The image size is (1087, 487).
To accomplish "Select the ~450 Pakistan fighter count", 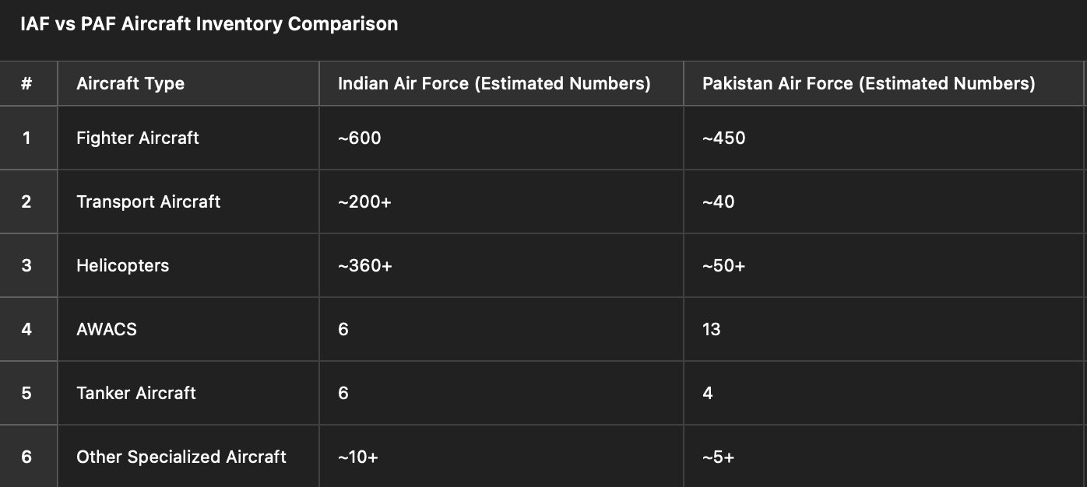I will pyautogui.click(x=724, y=138).
